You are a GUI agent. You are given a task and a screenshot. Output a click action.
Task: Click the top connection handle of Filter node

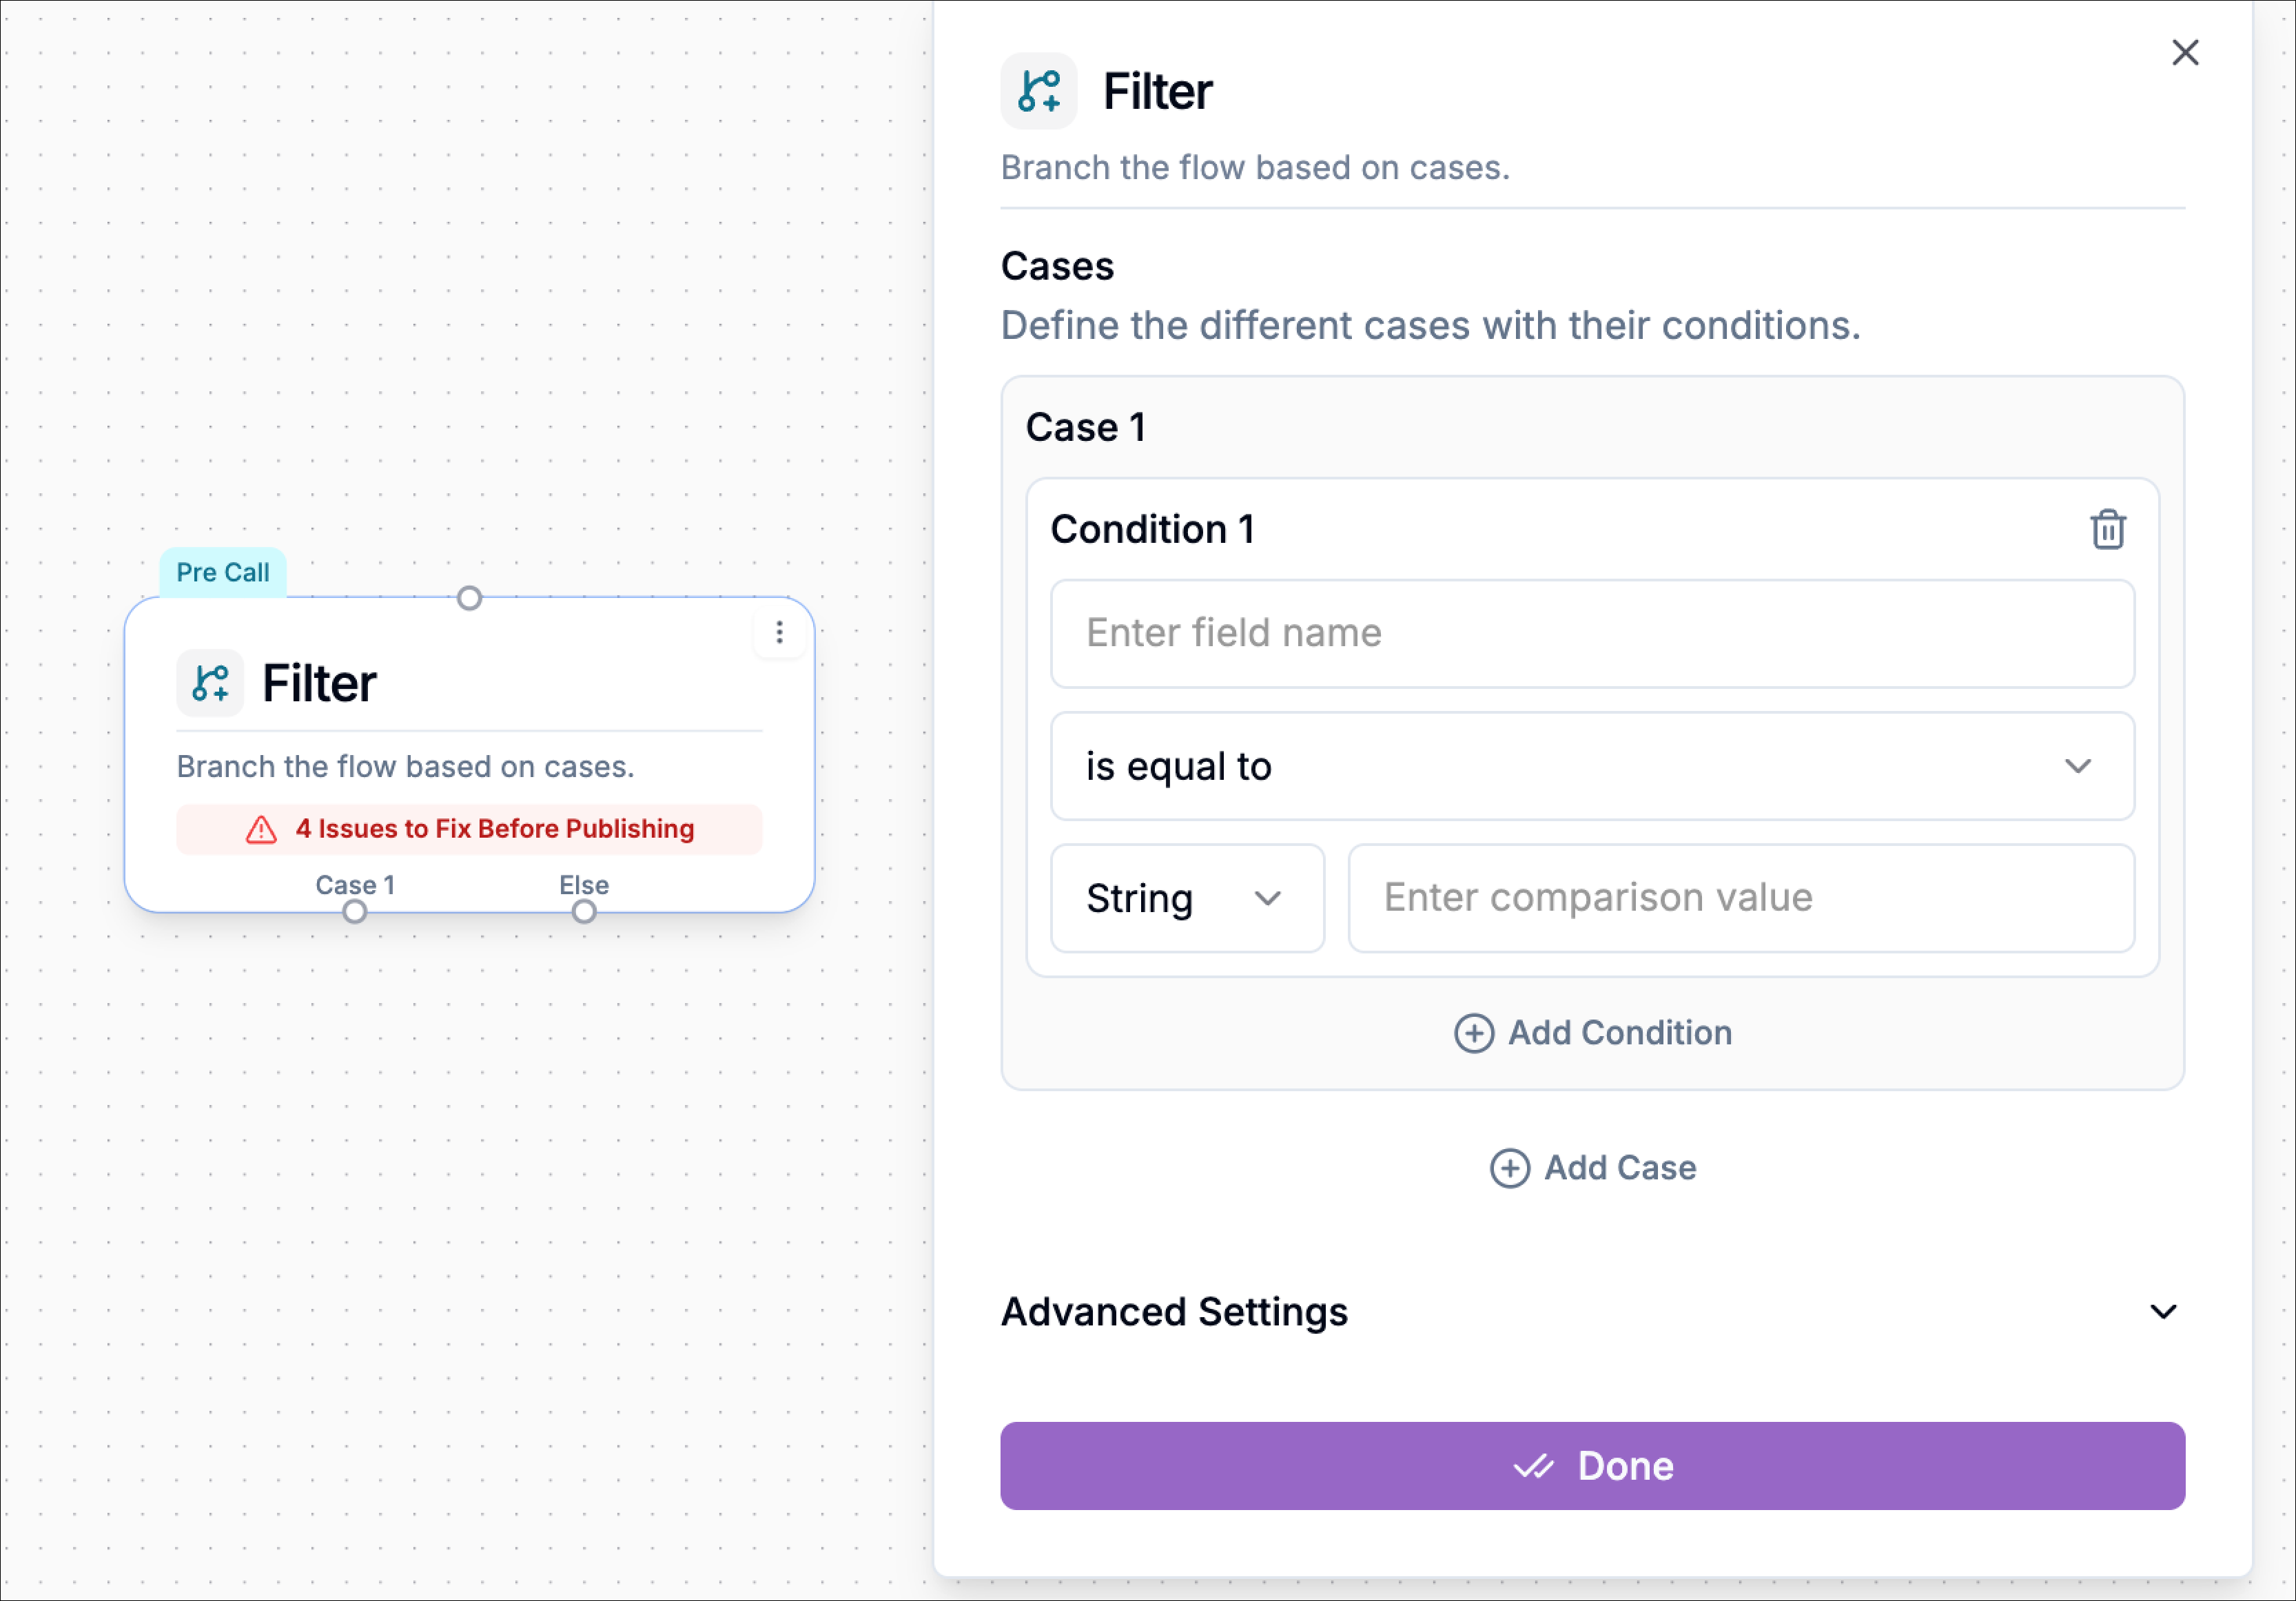pyautogui.click(x=469, y=597)
